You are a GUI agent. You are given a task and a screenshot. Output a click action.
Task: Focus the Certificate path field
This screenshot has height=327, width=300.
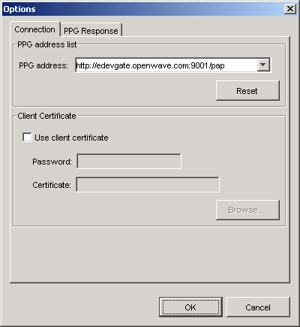point(148,185)
